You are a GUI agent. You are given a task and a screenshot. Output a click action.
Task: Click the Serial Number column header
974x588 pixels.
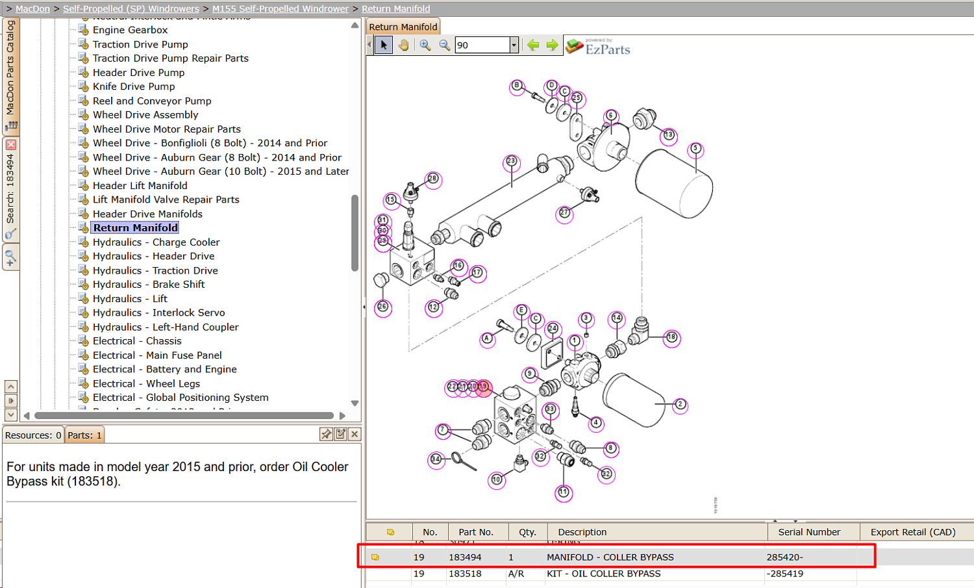(x=814, y=532)
